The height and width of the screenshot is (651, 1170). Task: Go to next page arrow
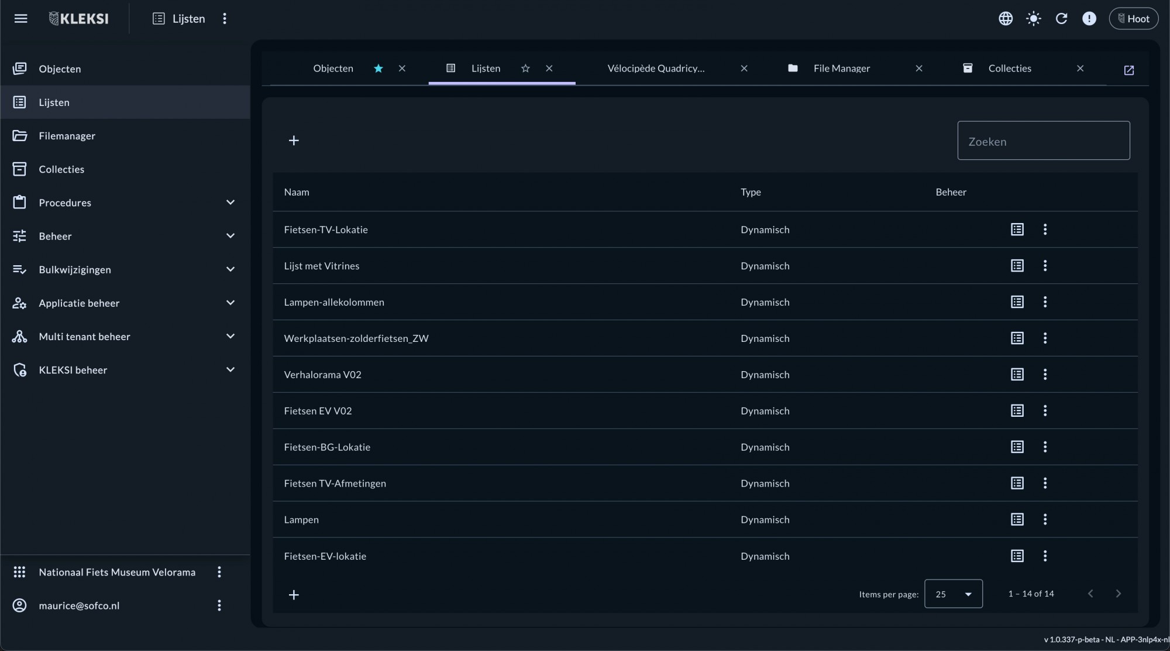tap(1119, 594)
